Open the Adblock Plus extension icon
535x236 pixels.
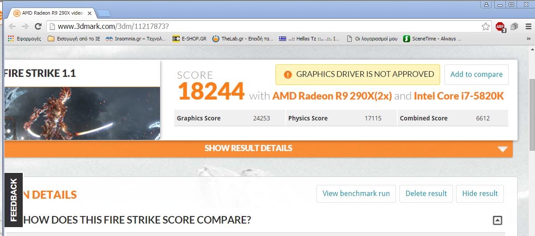pyautogui.click(x=500, y=27)
